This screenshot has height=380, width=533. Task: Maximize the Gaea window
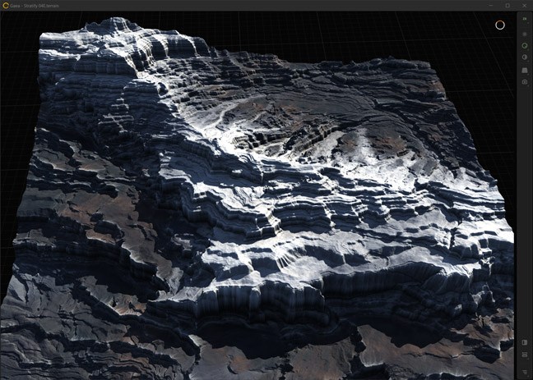click(x=507, y=5)
